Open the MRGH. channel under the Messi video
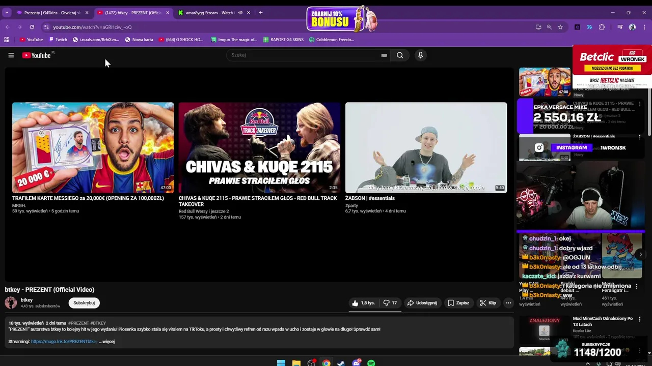The height and width of the screenshot is (366, 652). pyautogui.click(x=19, y=206)
